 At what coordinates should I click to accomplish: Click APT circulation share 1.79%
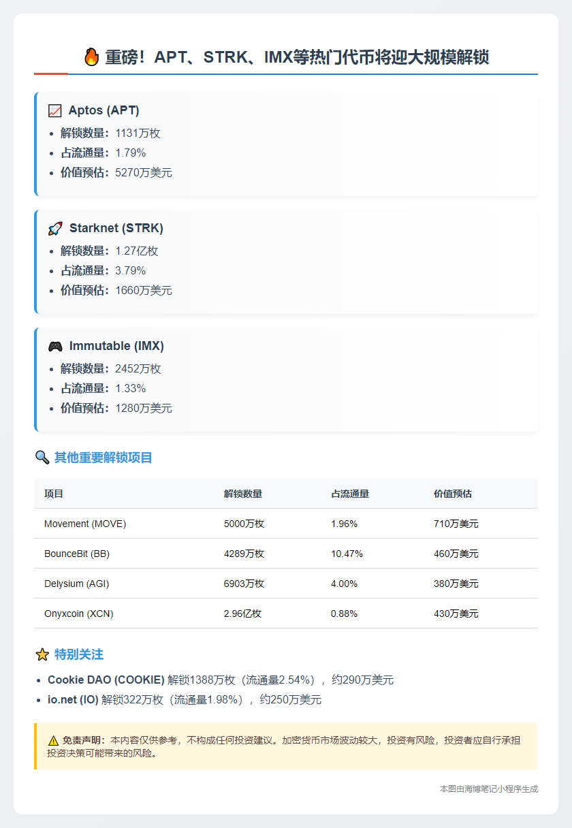click(131, 153)
